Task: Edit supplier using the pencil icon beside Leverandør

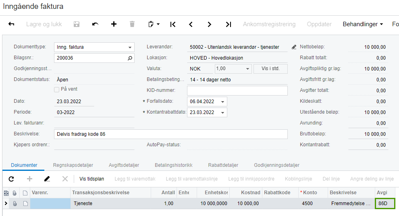Action: 294,47
